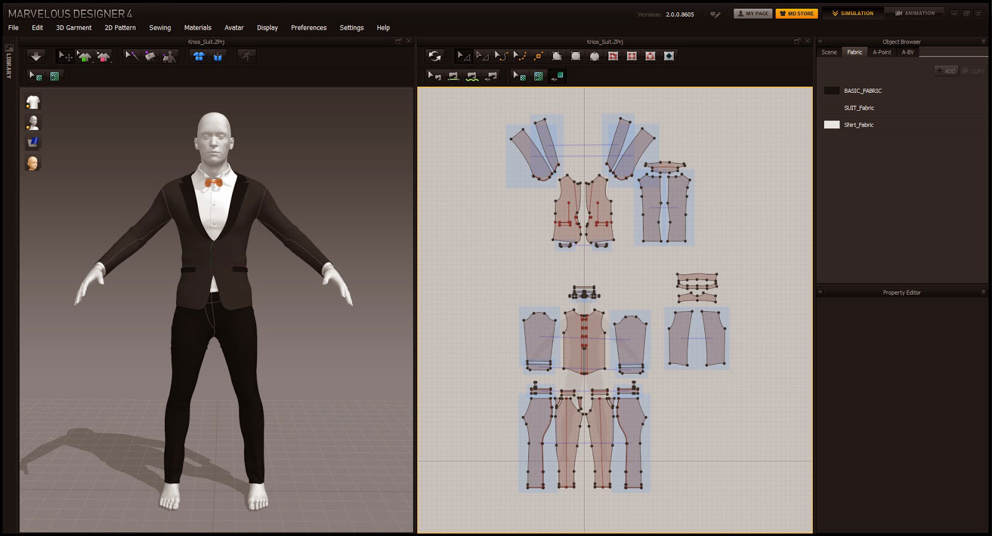Switch to the Scene tab
This screenshot has height=536, width=992.
point(829,53)
